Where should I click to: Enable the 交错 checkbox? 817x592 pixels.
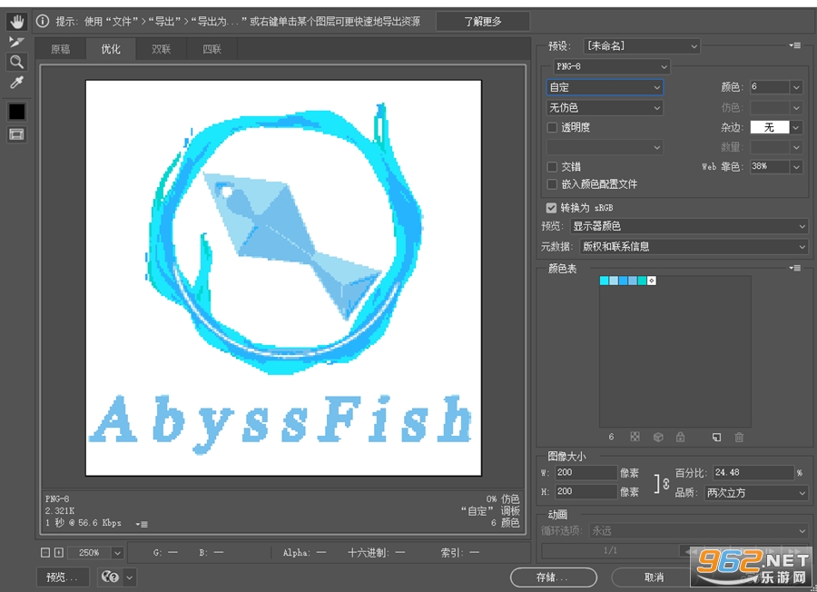tap(552, 167)
